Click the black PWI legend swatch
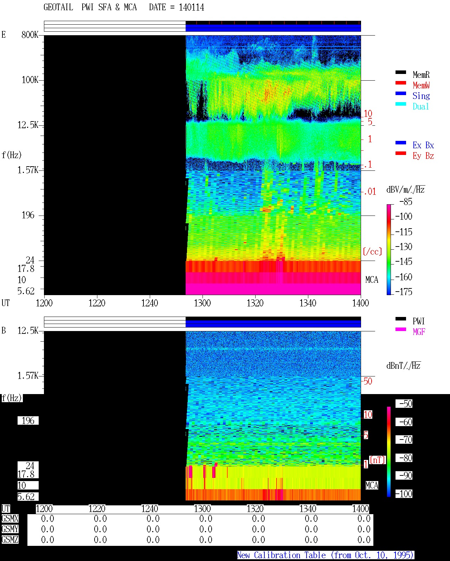The height and width of the screenshot is (561, 450). (x=401, y=319)
